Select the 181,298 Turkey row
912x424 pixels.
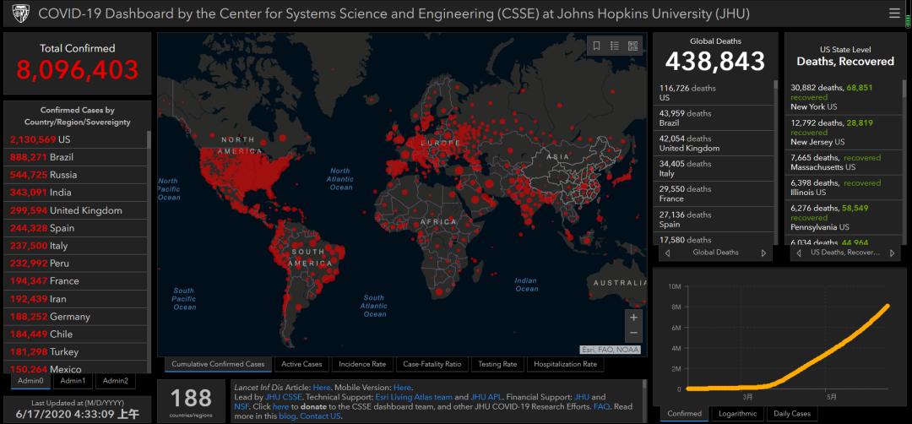[77, 352]
